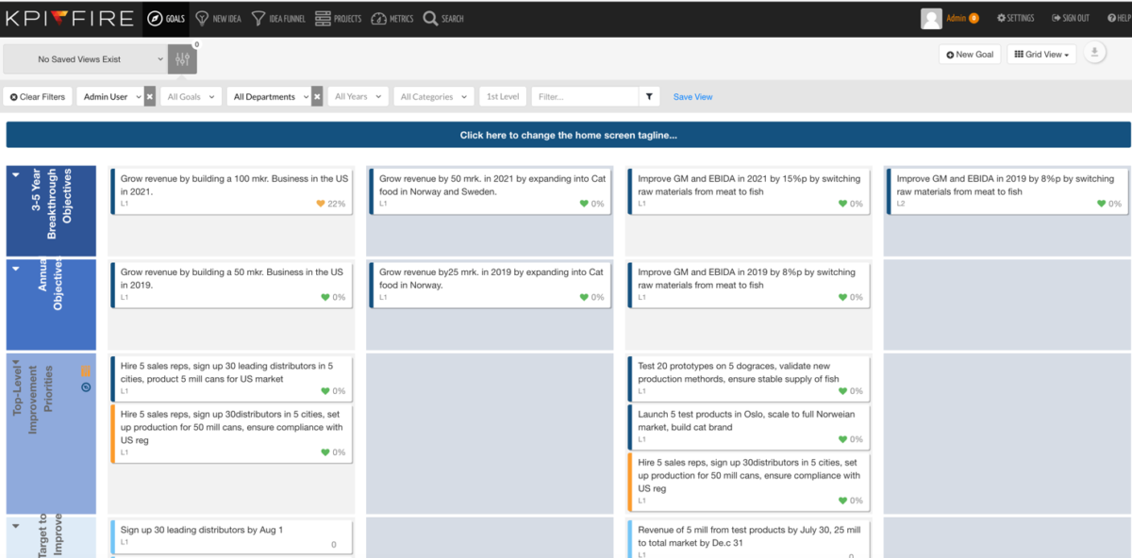Click the New Idea lightbulb icon
The width and height of the screenshot is (1132, 558).
(202, 18)
